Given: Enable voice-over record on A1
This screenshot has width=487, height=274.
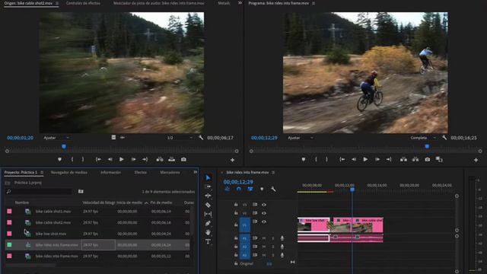Looking at the screenshot, I should 282,238.
